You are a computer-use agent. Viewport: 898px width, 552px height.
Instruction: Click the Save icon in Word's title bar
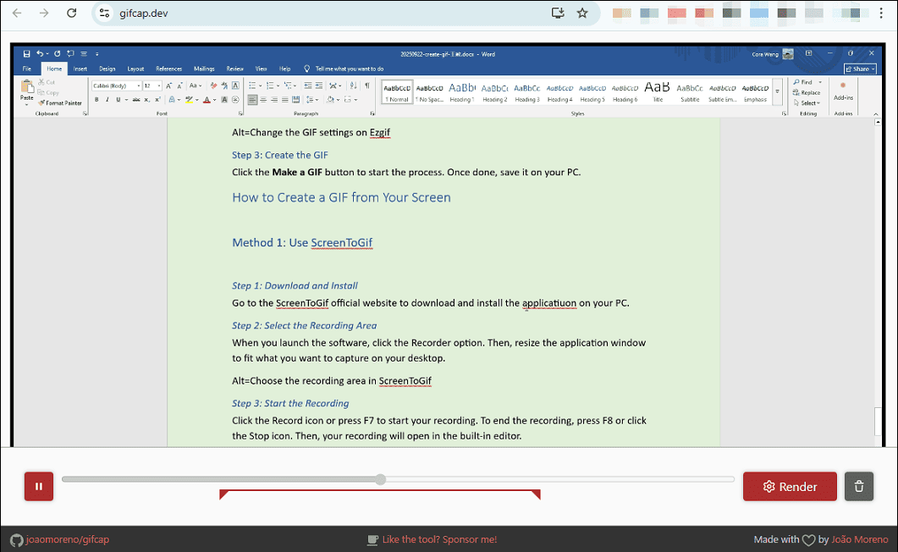(27, 54)
